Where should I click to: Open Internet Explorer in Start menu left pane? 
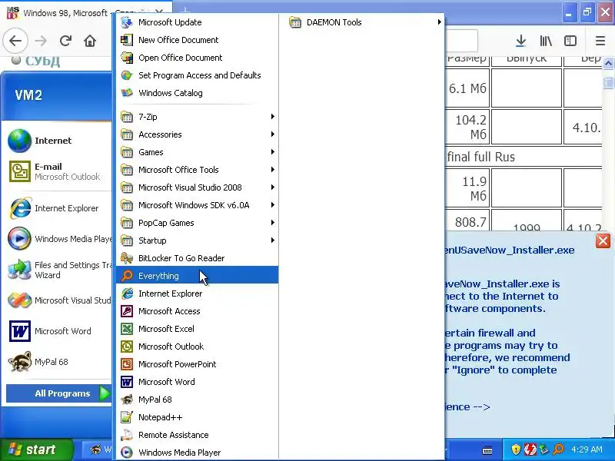[x=58, y=208]
